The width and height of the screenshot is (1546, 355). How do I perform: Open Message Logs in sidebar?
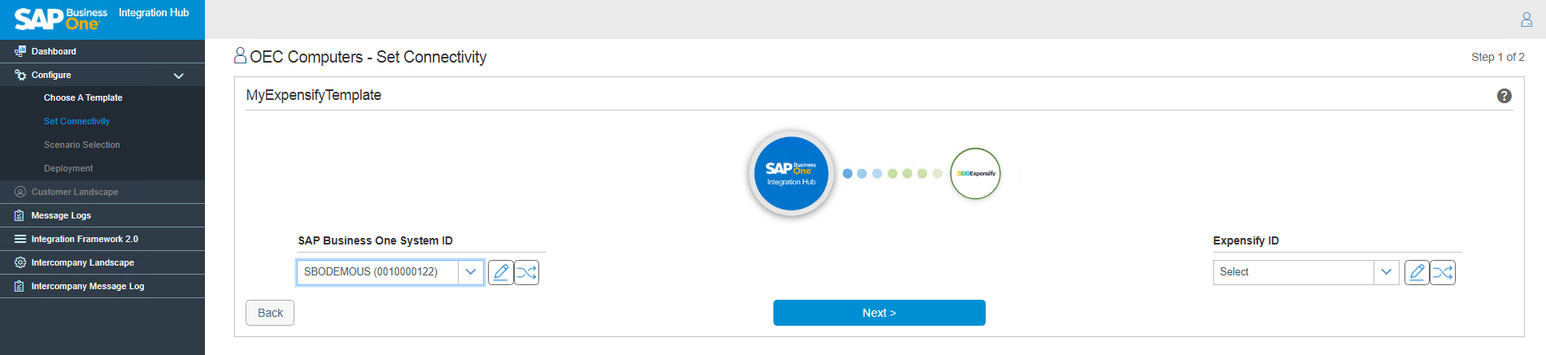(61, 215)
